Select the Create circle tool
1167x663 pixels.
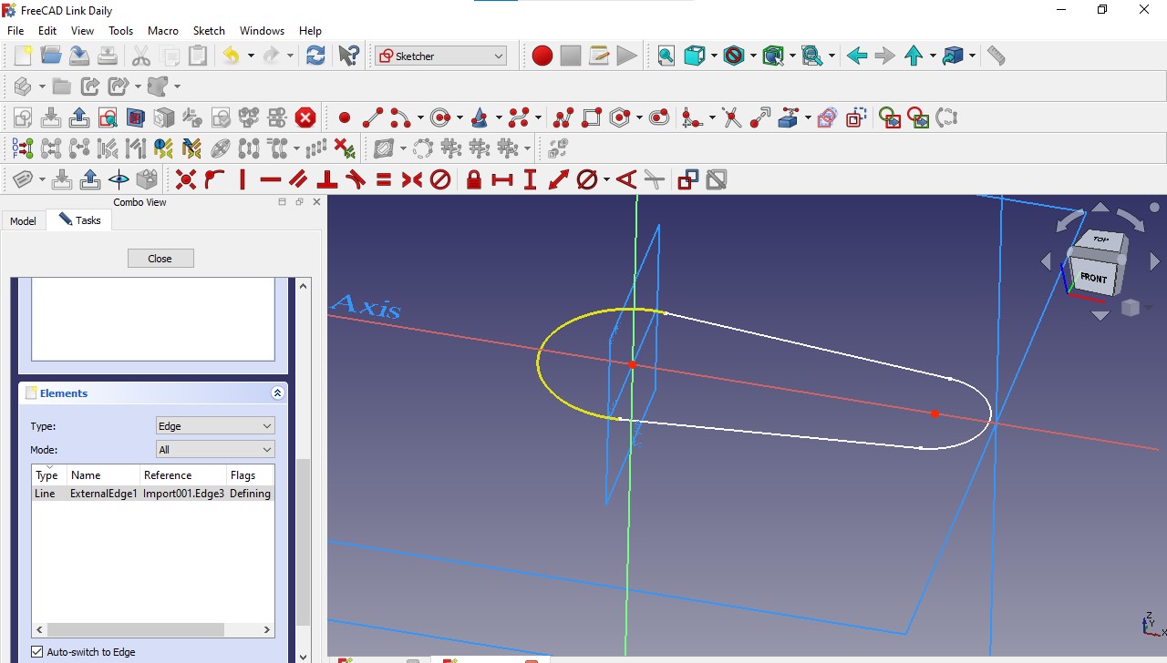click(x=438, y=117)
